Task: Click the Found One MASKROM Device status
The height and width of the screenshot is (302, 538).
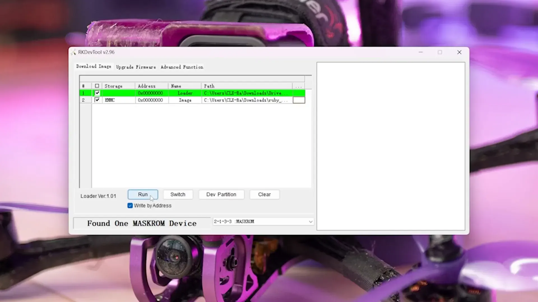Action: click(x=142, y=223)
